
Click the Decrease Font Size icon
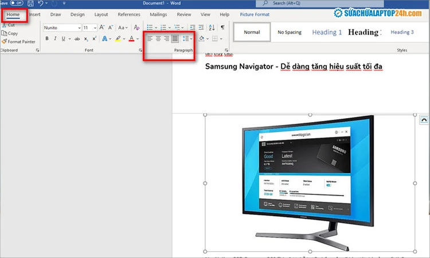(110, 28)
